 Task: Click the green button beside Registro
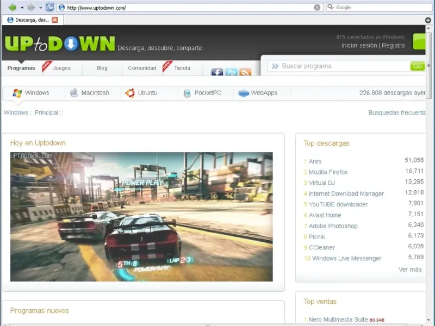pos(419,42)
